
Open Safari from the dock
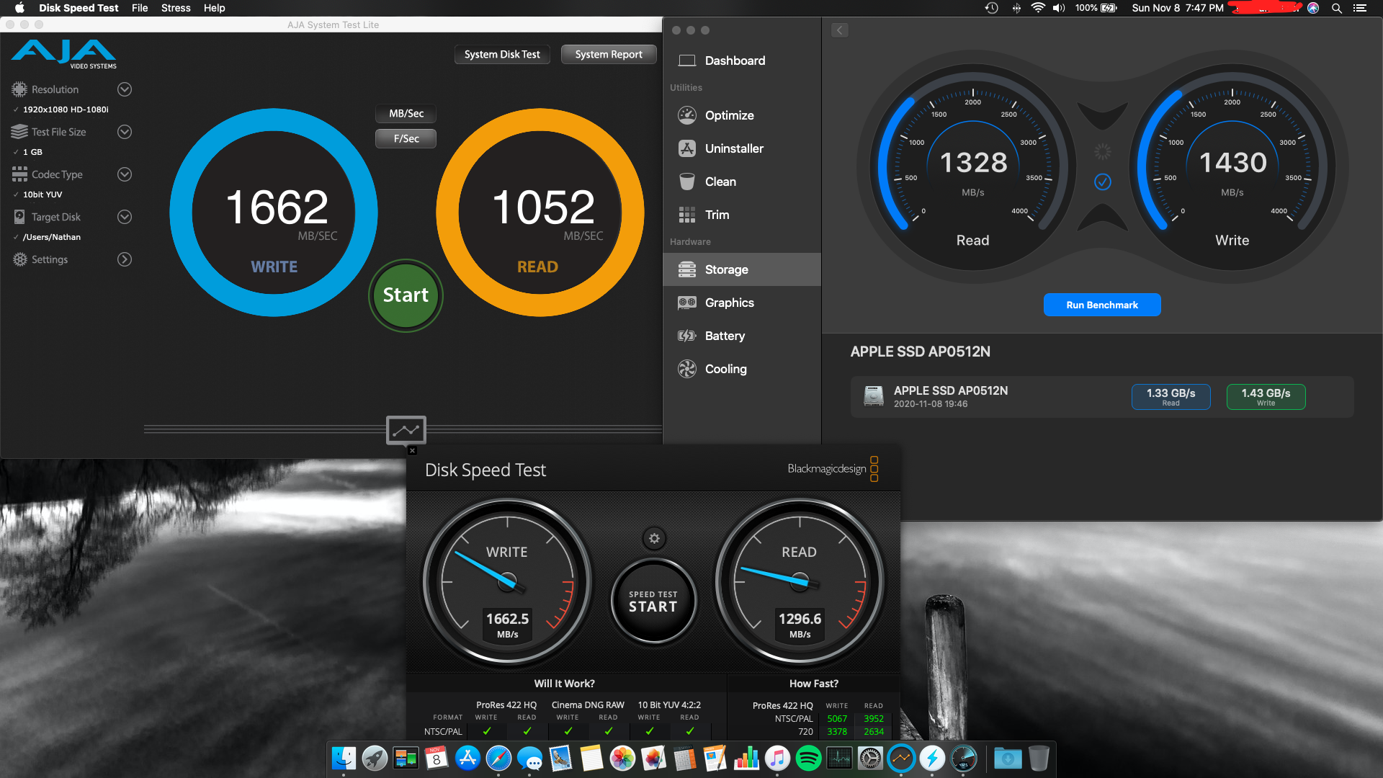[x=498, y=758]
